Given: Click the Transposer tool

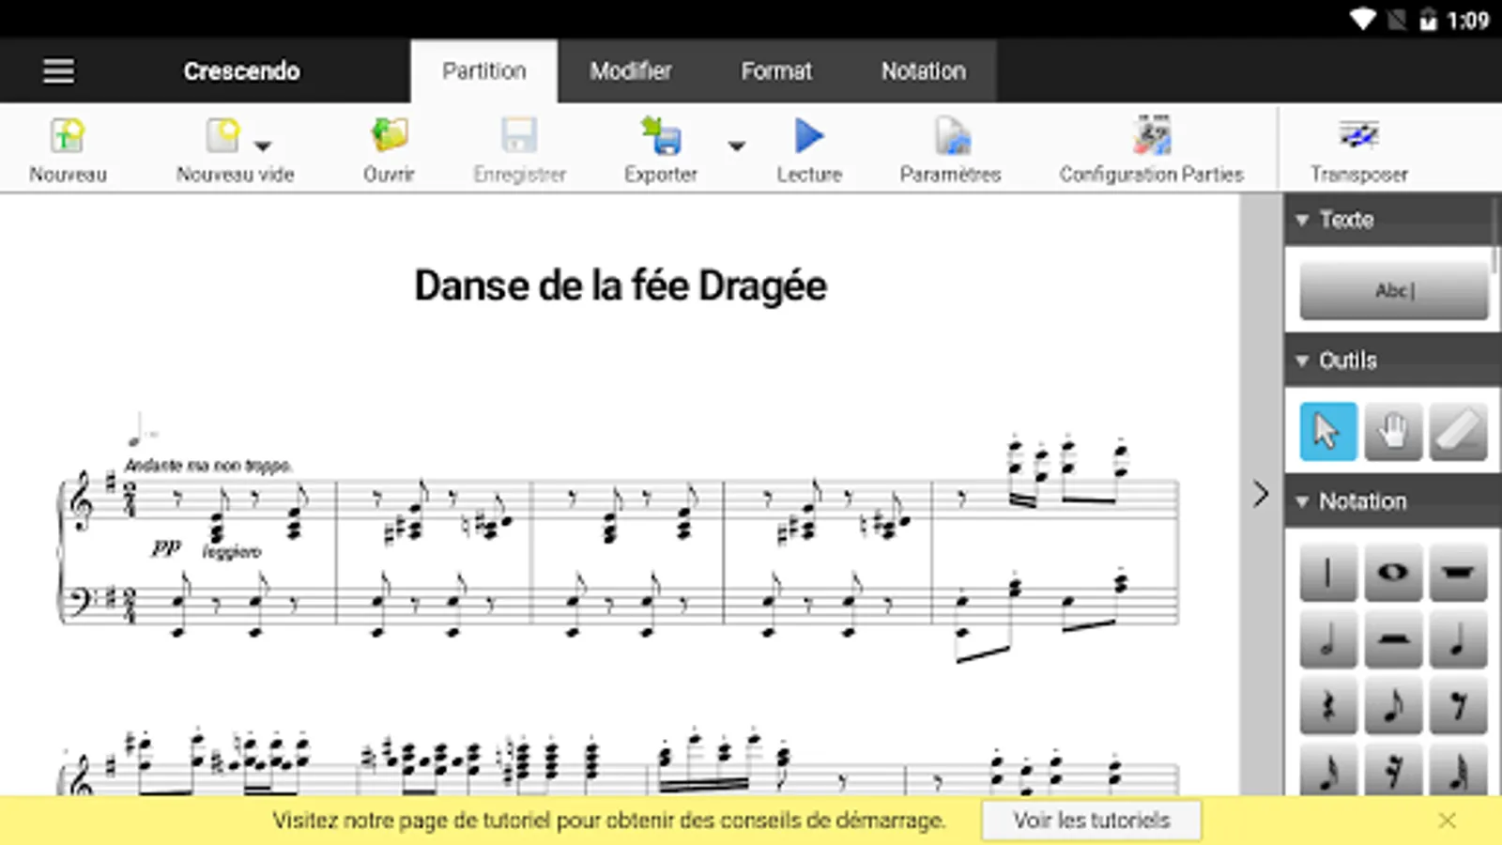Looking at the screenshot, I should (x=1358, y=149).
